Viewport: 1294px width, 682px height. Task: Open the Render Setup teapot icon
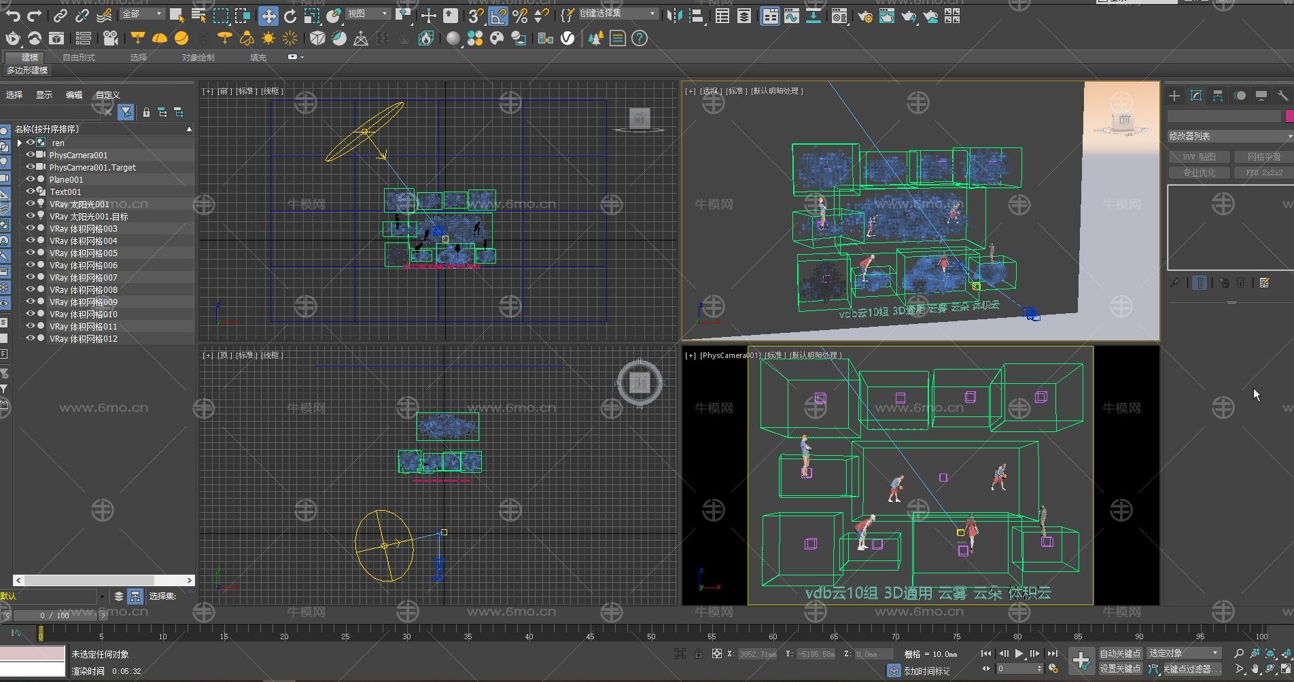tap(865, 16)
